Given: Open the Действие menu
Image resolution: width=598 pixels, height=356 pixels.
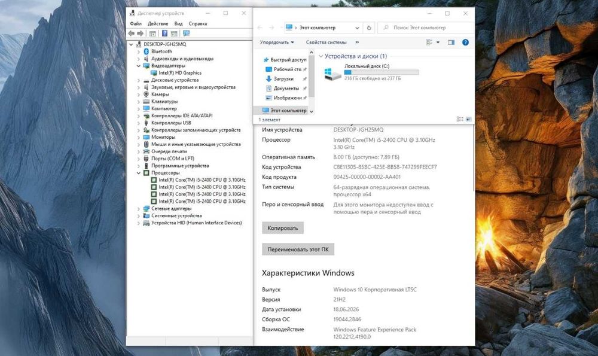Looking at the screenshot, I should (157, 24).
